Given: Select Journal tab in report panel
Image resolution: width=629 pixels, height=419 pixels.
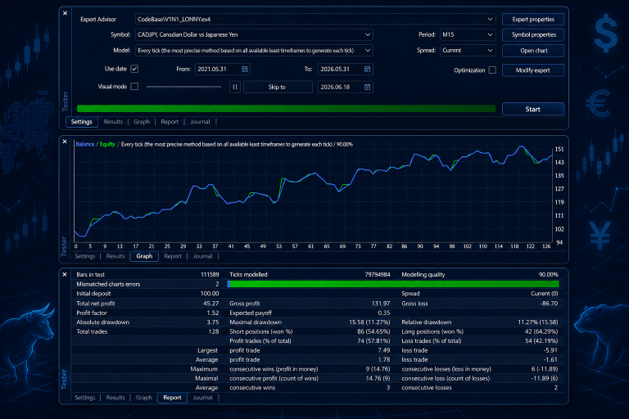Looking at the screenshot, I should tap(202, 398).
